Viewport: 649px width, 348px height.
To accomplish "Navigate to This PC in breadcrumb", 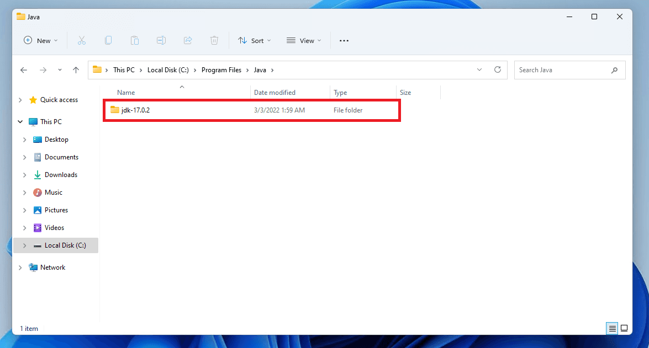I will point(124,70).
